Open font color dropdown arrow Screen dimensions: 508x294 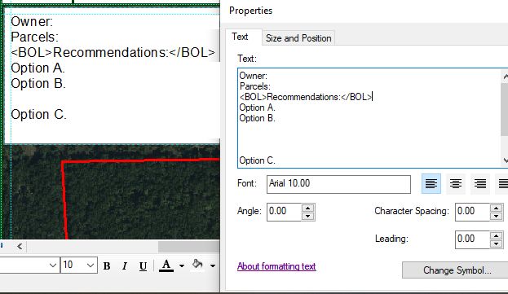pos(182,265)
